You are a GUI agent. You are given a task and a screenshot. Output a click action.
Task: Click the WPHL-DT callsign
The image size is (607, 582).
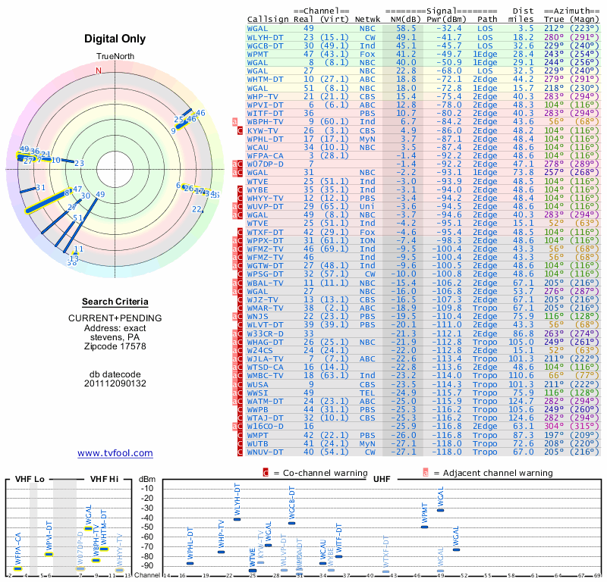(x=265, y=139)
